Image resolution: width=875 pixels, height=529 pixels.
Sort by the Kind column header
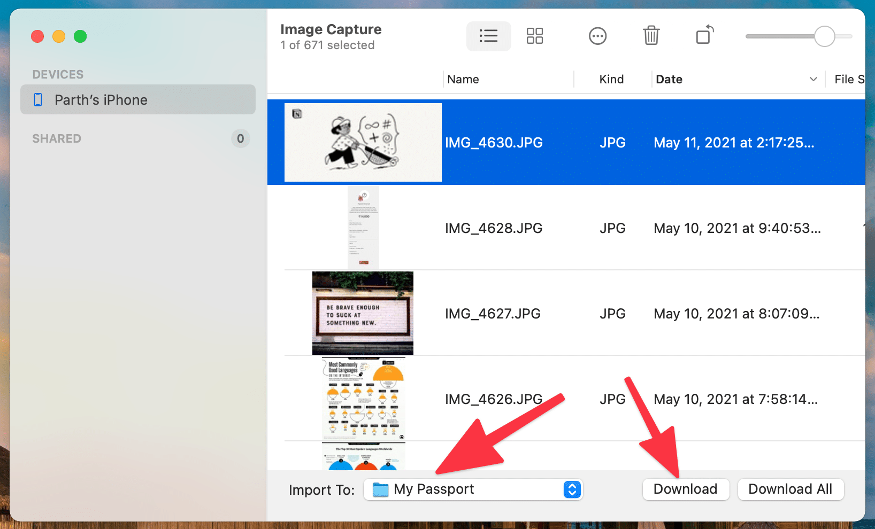(x=611, y=80)
